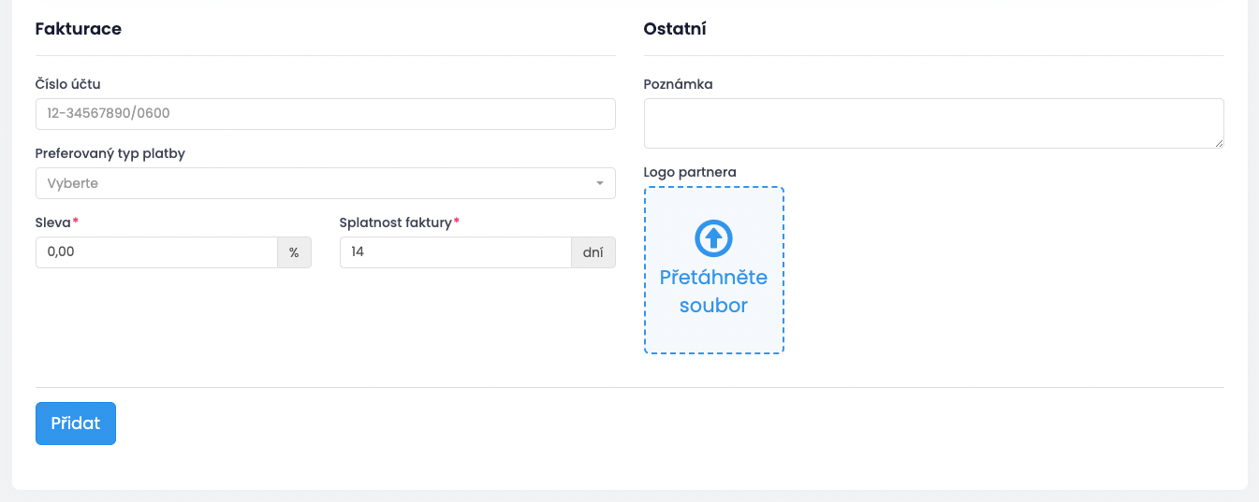Viewport: 1259px width, 502px height.
Task: Click the Splatnost faktury days input
Action: click(456, 252)
